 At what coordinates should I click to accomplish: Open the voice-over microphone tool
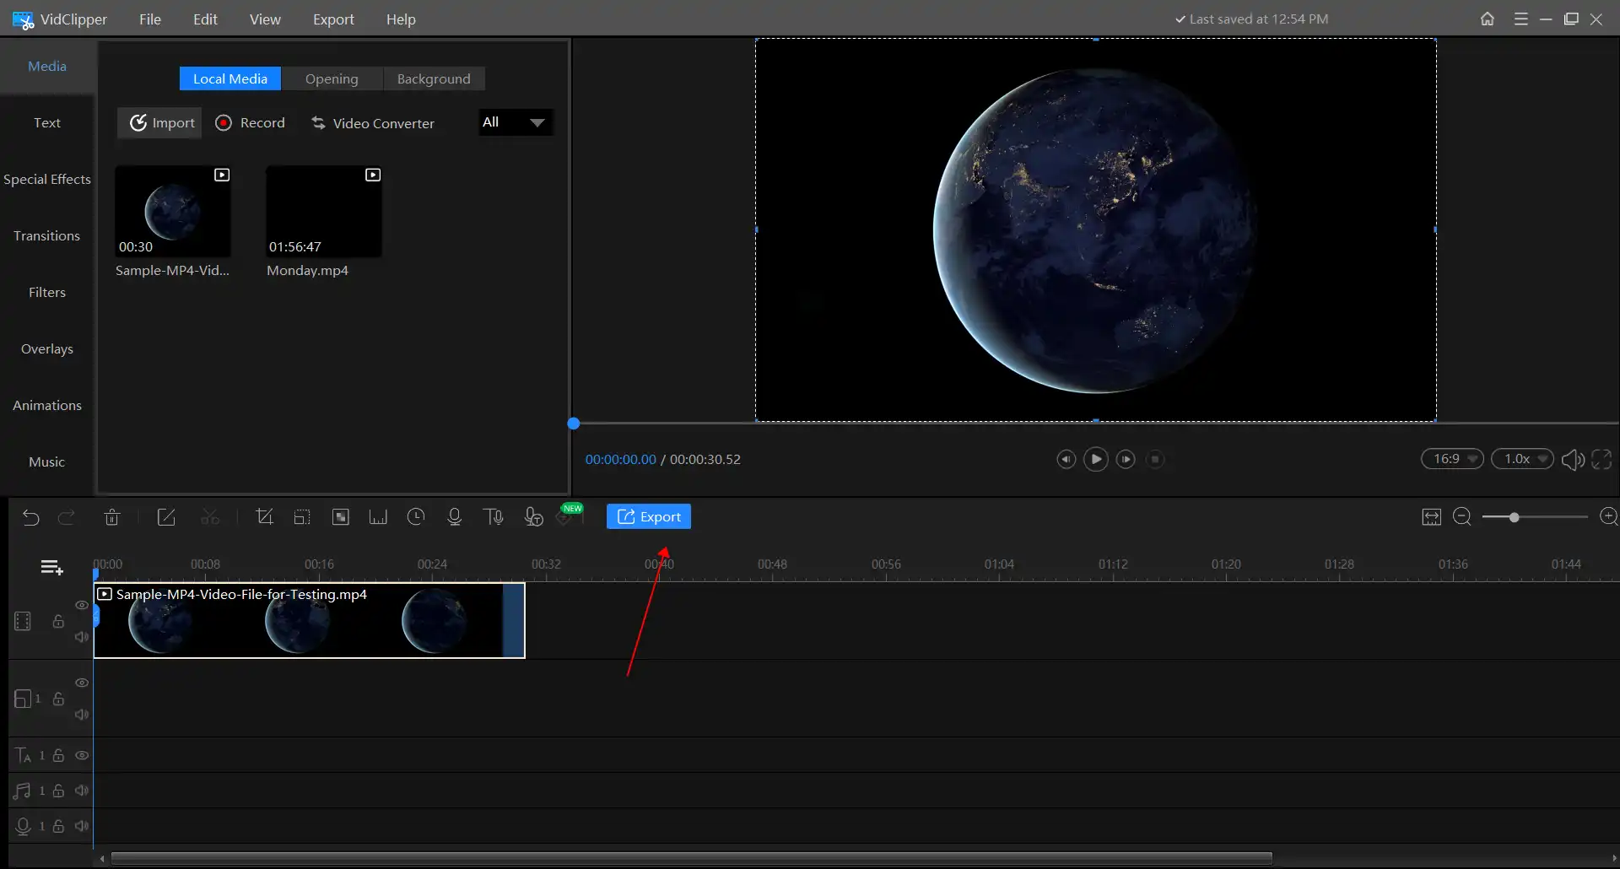coord(454,517)
